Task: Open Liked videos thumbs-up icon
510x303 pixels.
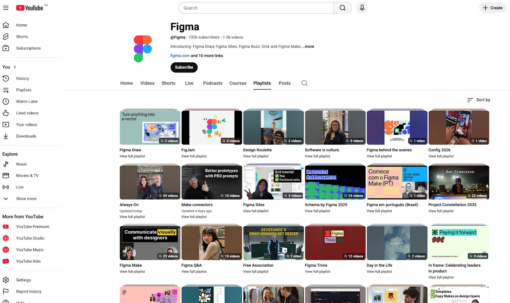Action: click(x=6, y=113)
